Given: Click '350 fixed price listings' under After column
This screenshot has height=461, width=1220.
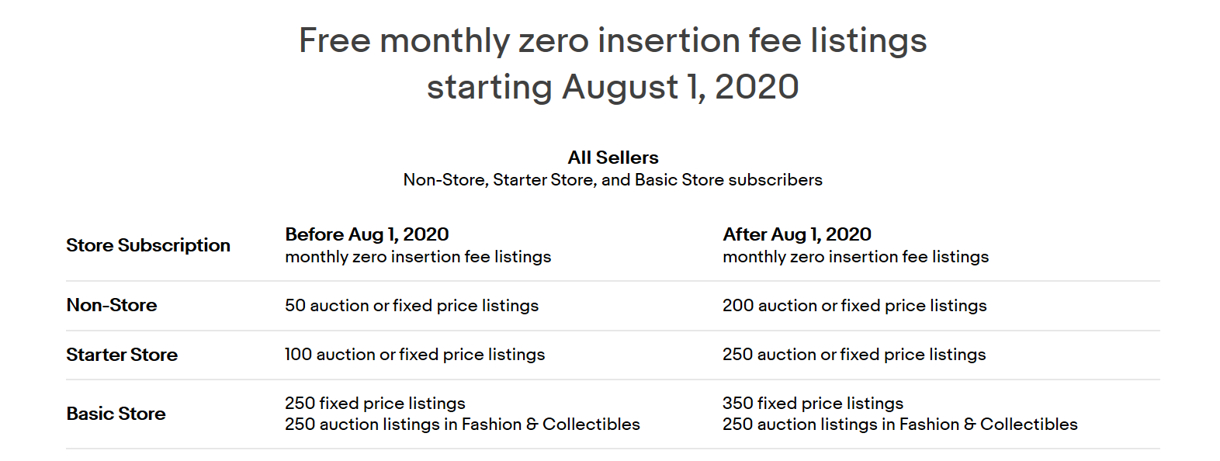Looking at the screenshot, I should (x=813, y=404).
